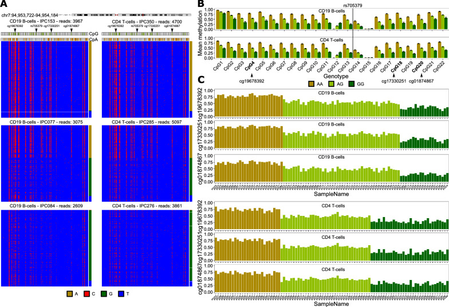Open the IPC276 read heatmap

tap(145, 248)
